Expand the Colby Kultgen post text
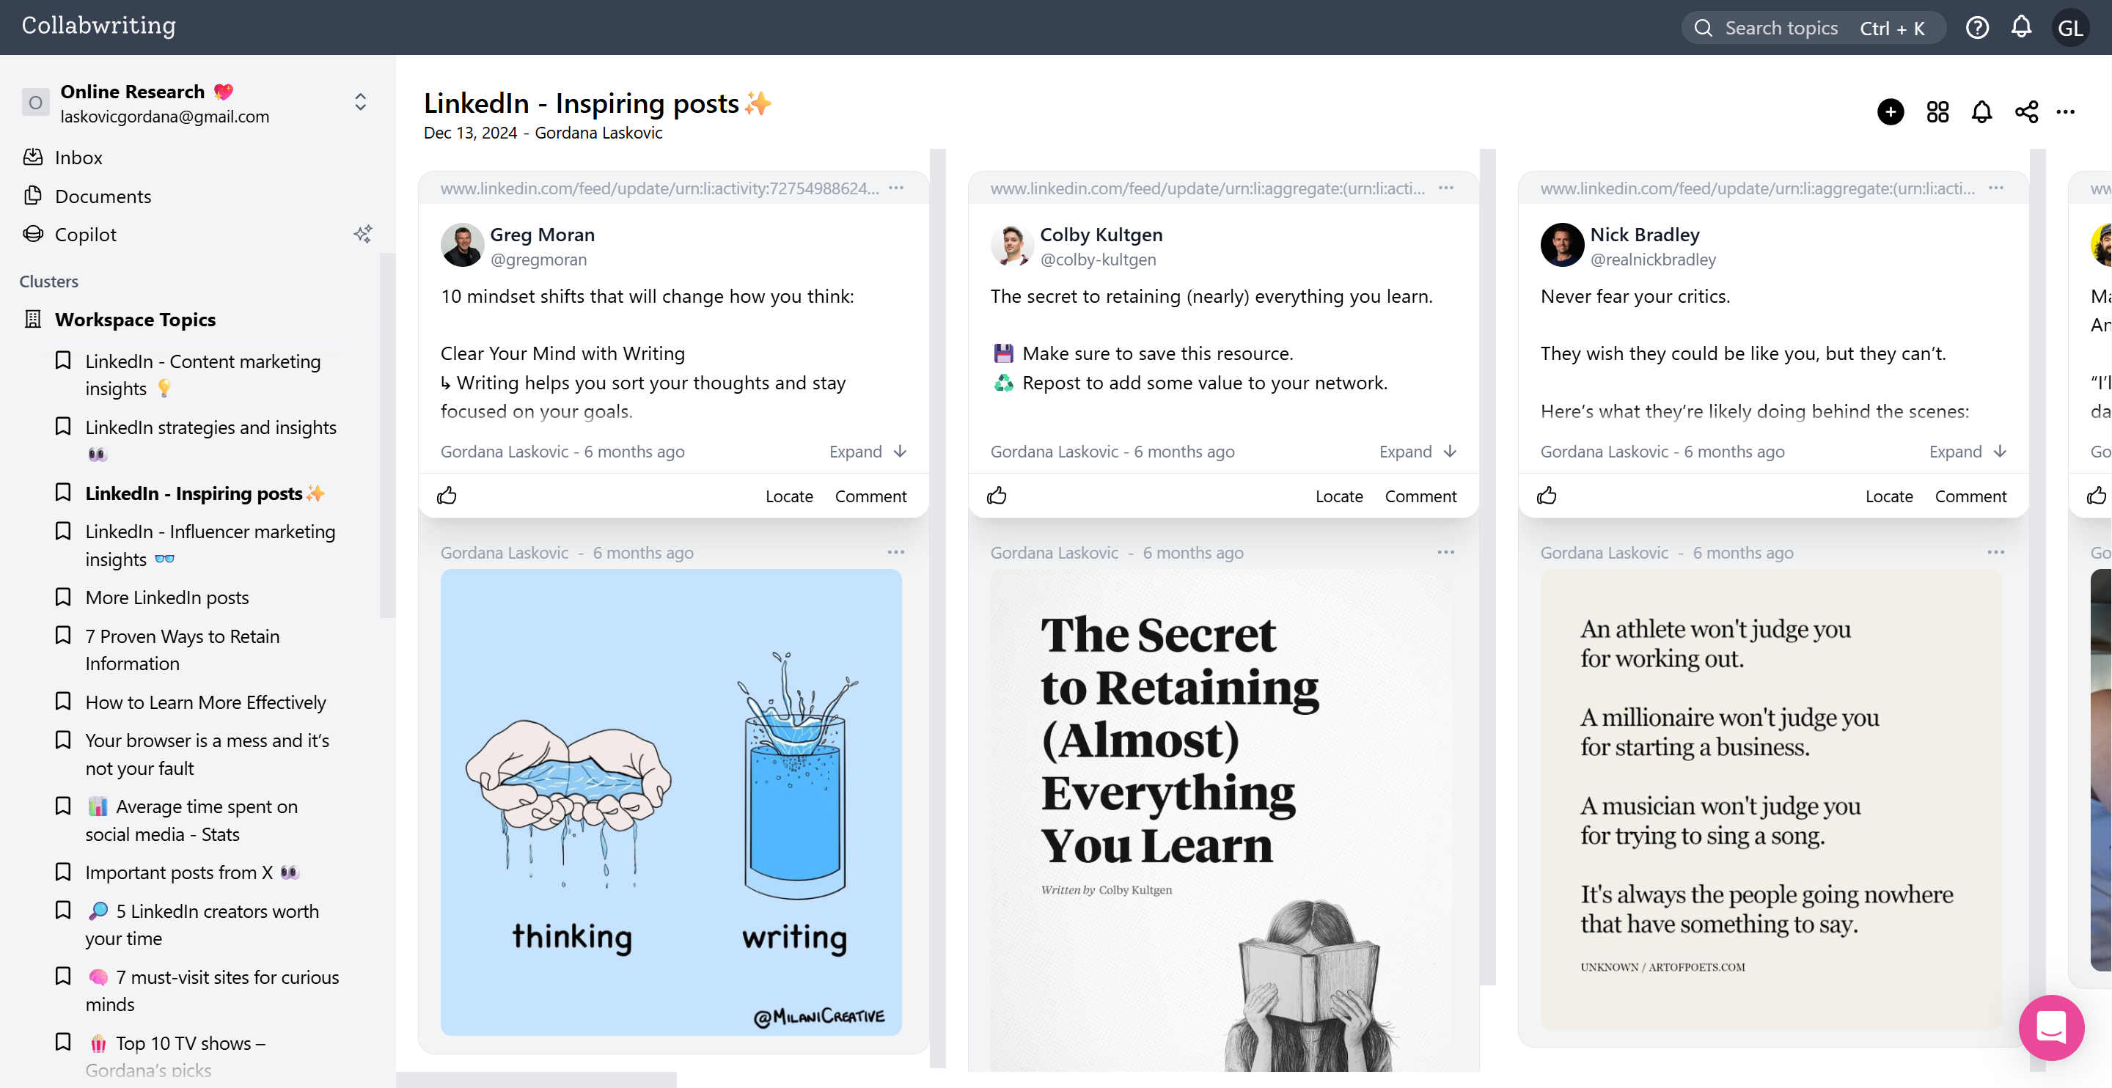 click(1418, 451)
